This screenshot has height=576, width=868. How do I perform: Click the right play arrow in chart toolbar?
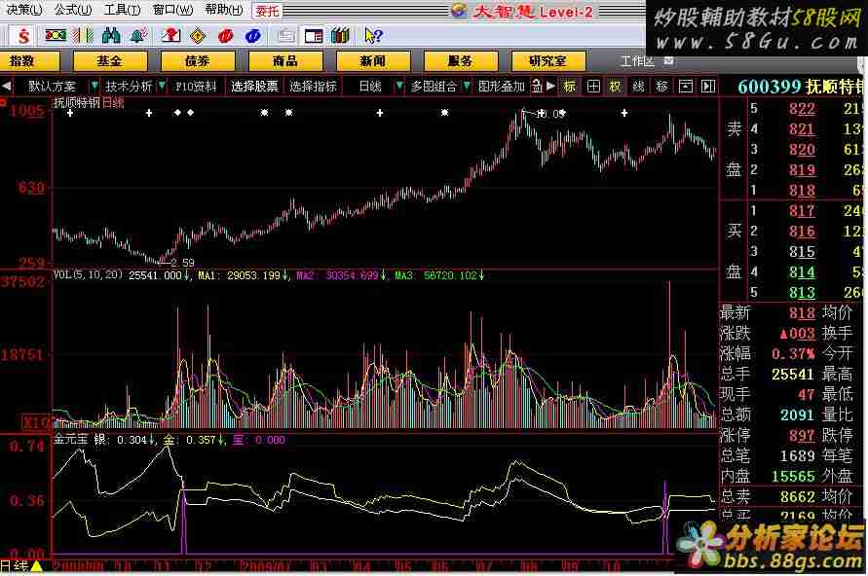coord(550,87)
